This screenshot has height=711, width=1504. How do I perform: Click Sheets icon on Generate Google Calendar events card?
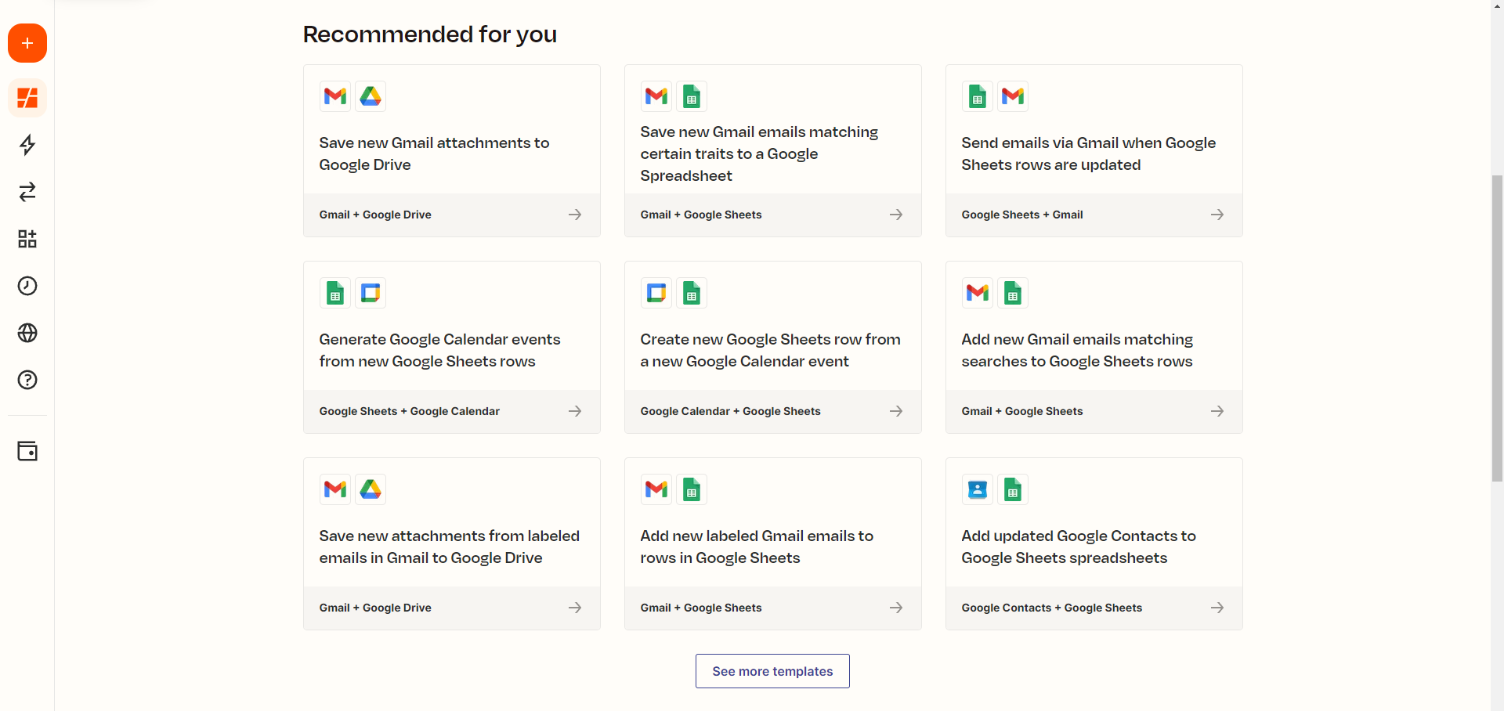point(335,293)
